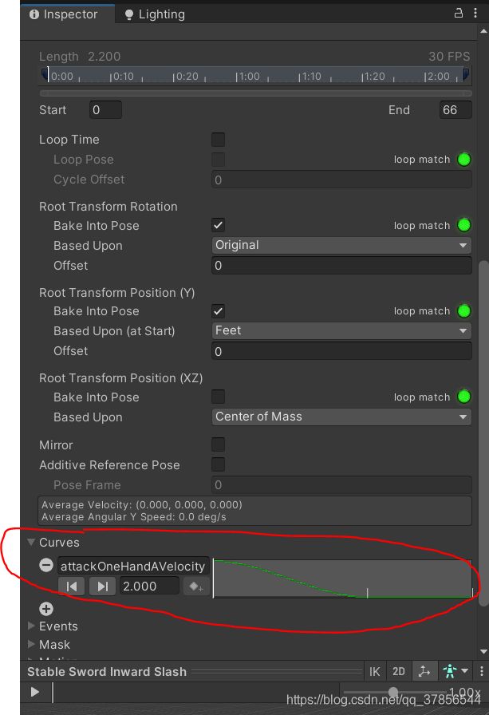Screen dimensions: 489x715
Task: Select the Root Transform Rotation Offset field
Action: coord(341,266)
